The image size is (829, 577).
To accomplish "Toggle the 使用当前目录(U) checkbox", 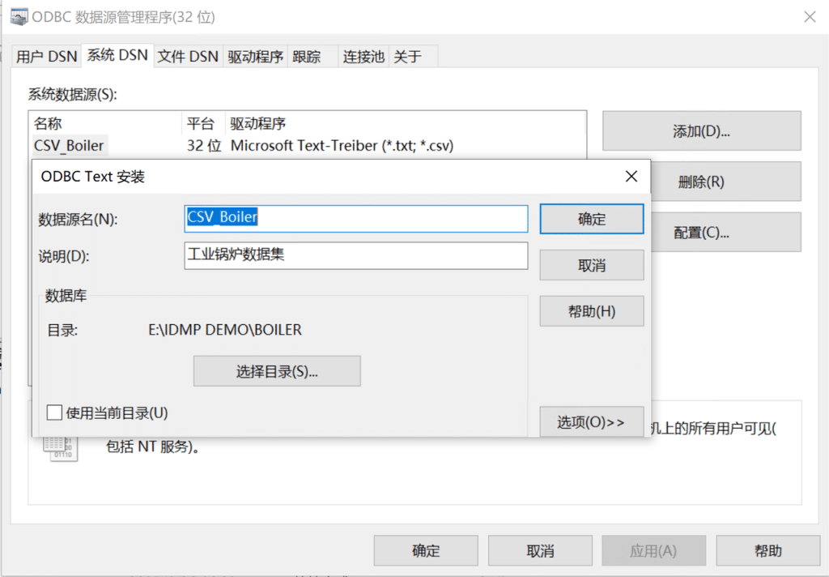I will coord(54,412).
